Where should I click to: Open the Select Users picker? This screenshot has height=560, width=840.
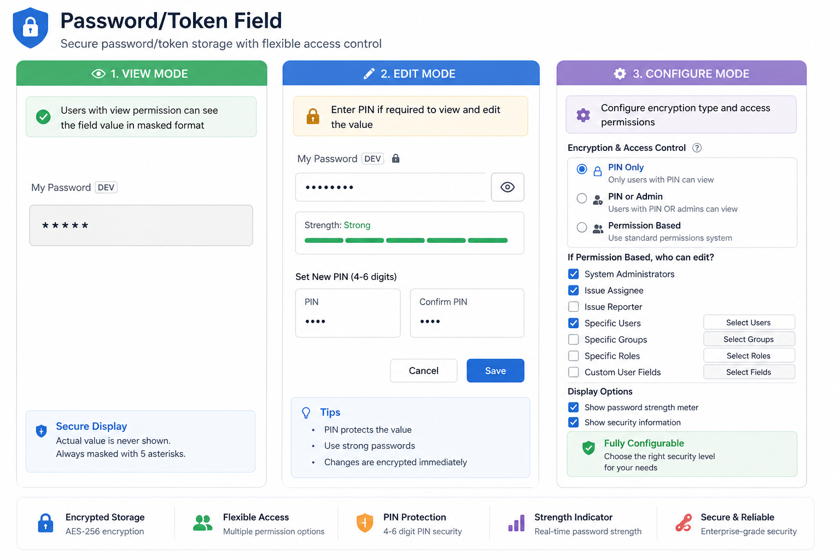749,323
